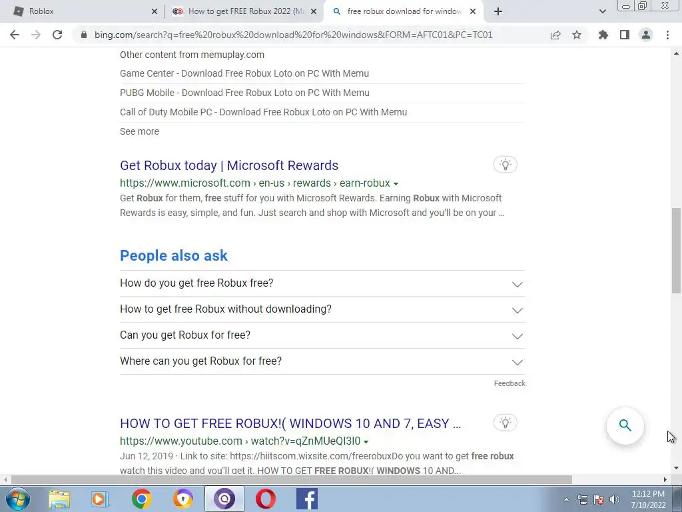The image size is (682, 512).
Task: Click the youtube.com watch URL text
Action: pyautogui.click(x=240, y=441)
